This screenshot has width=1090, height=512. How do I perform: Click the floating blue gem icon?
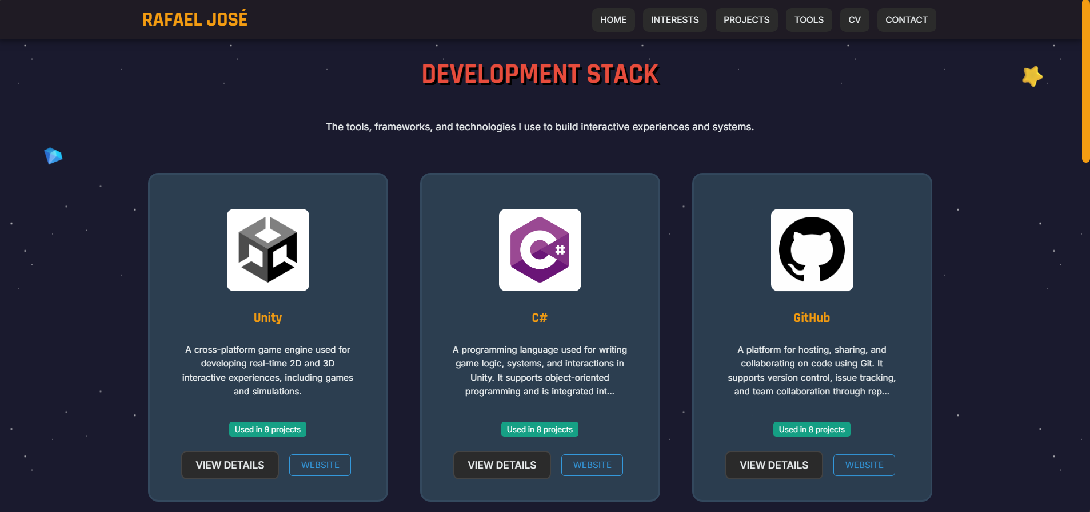pos(53,156)
